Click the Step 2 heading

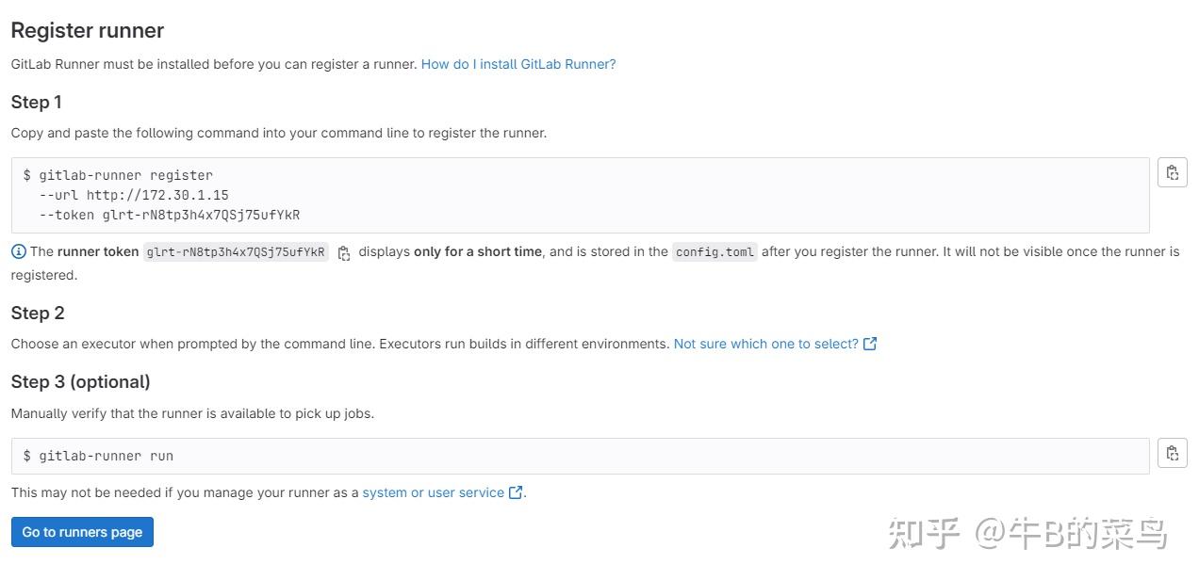(x=37, y=313)
